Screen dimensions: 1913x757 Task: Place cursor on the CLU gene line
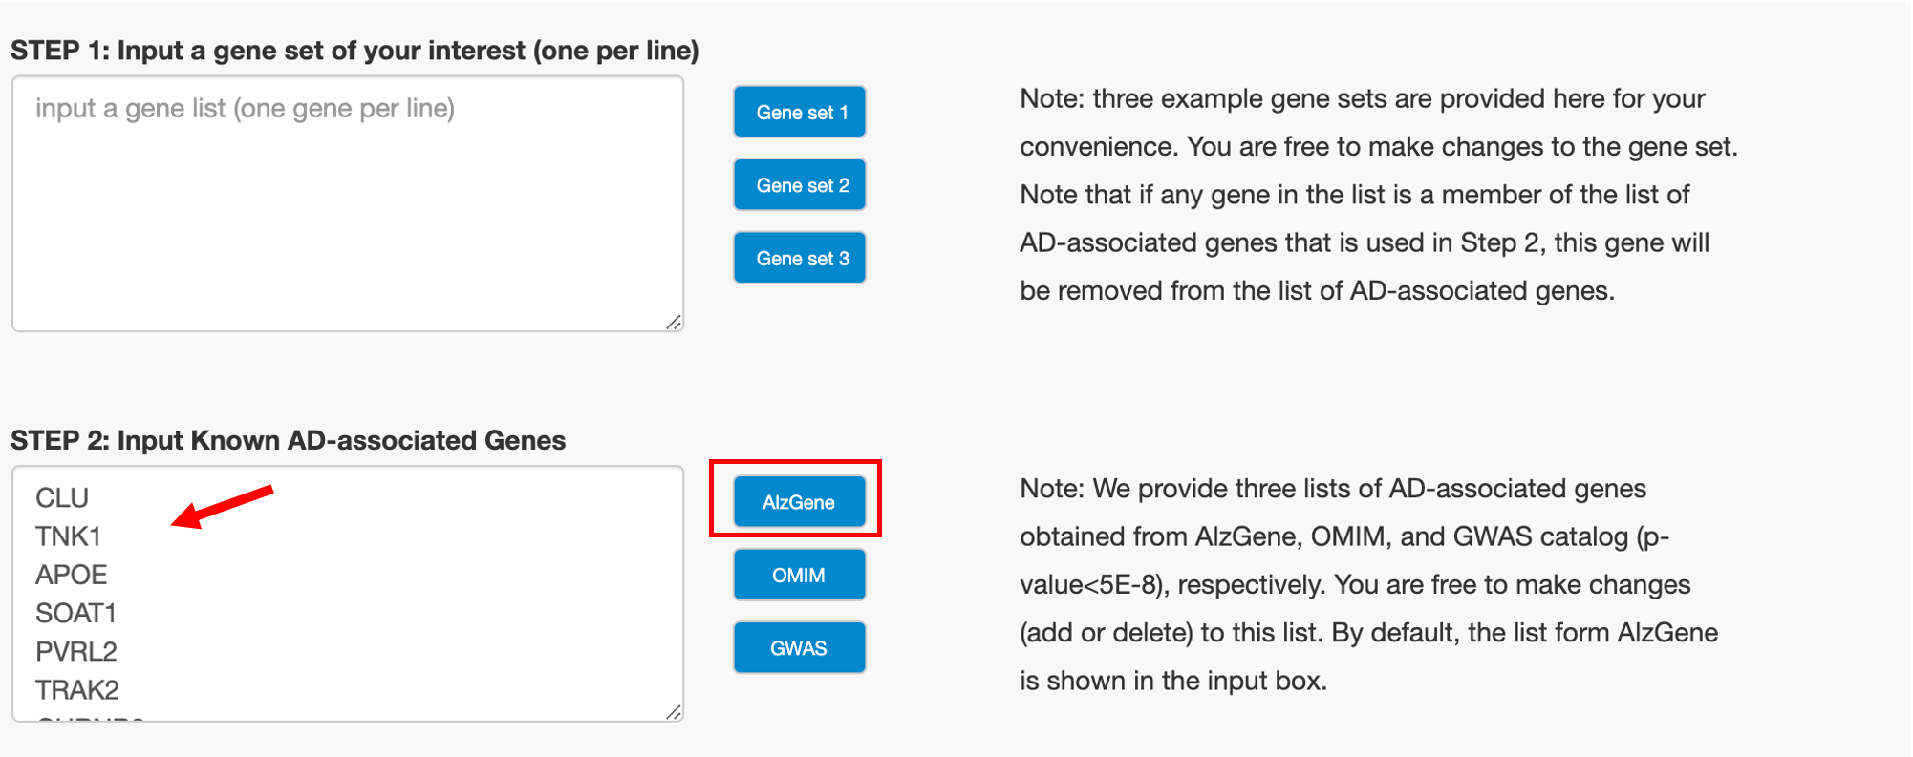coord(62,498)
